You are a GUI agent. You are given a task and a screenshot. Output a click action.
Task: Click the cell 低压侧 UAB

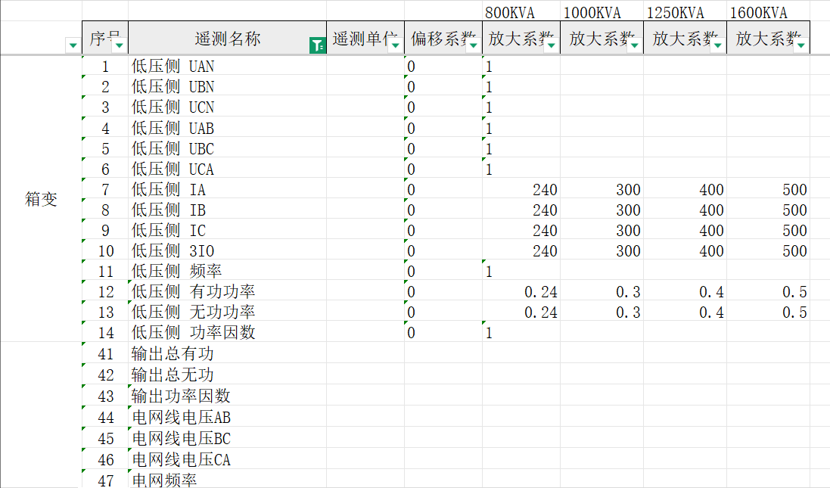coord(227,128)
